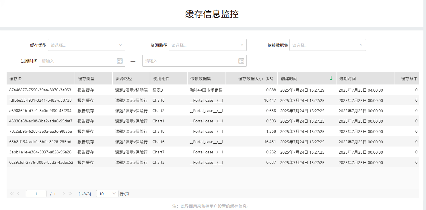Viewport: 426px width, 210px height.
Task: Click the 过期时间 column header
Action: (365, 78)
